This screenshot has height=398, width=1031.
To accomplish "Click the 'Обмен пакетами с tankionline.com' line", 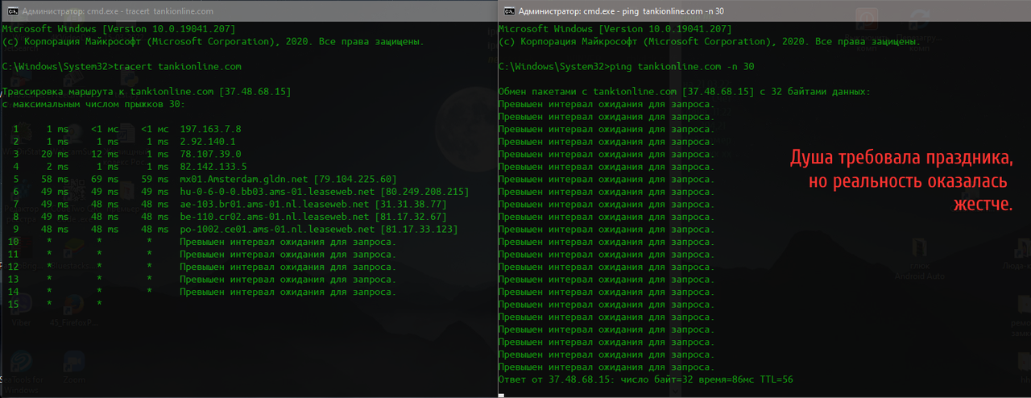I will point(685,92).
